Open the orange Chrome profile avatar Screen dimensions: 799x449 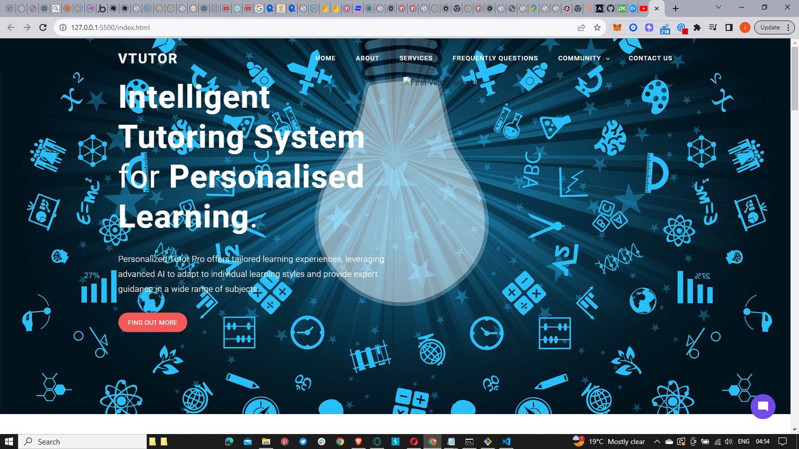(745, 27)
